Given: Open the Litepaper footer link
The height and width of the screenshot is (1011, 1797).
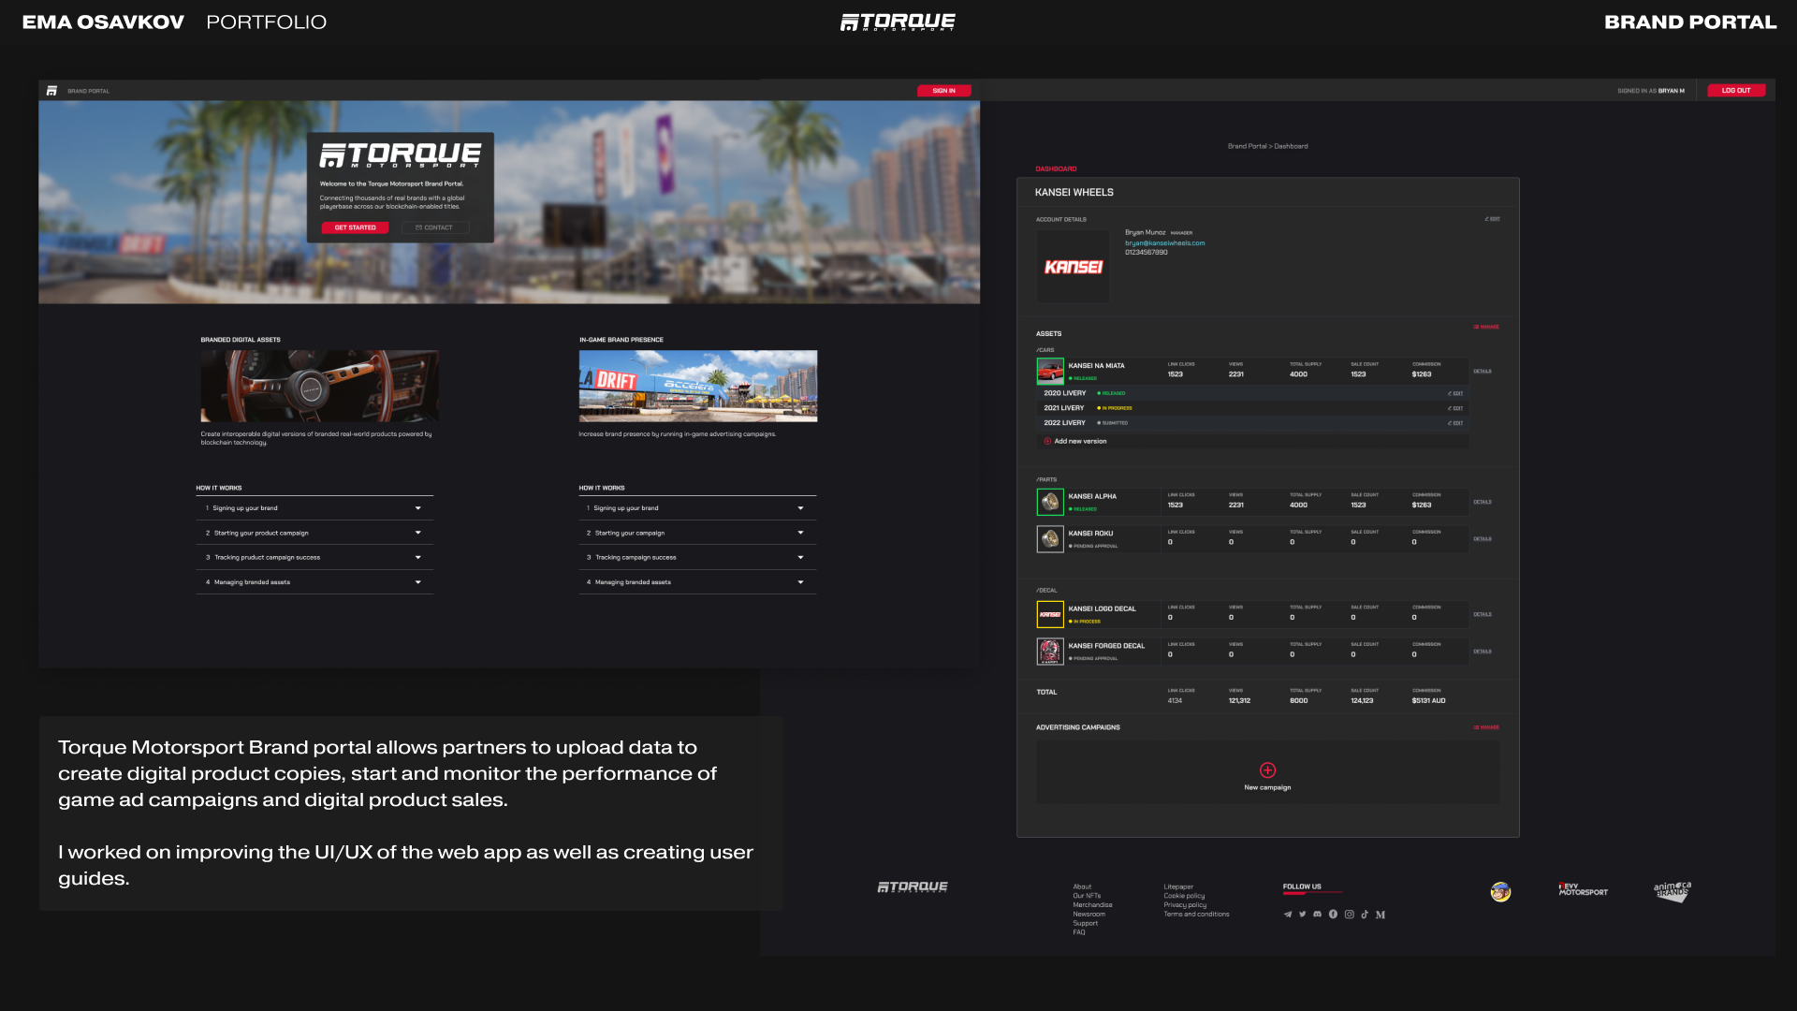Looking at the screenshot, I should [1178, 886].
